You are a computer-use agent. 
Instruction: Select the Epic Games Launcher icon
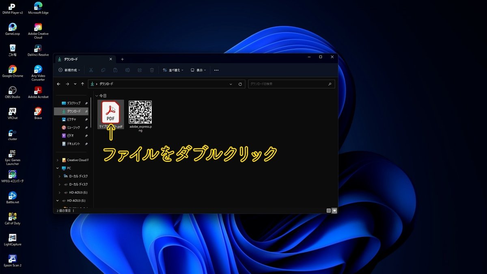(x=13, y=157)
